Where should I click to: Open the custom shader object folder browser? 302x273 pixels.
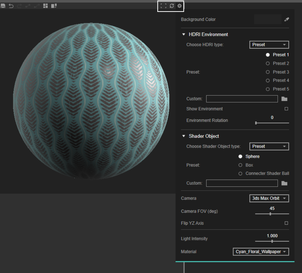[x=284, y=183]
